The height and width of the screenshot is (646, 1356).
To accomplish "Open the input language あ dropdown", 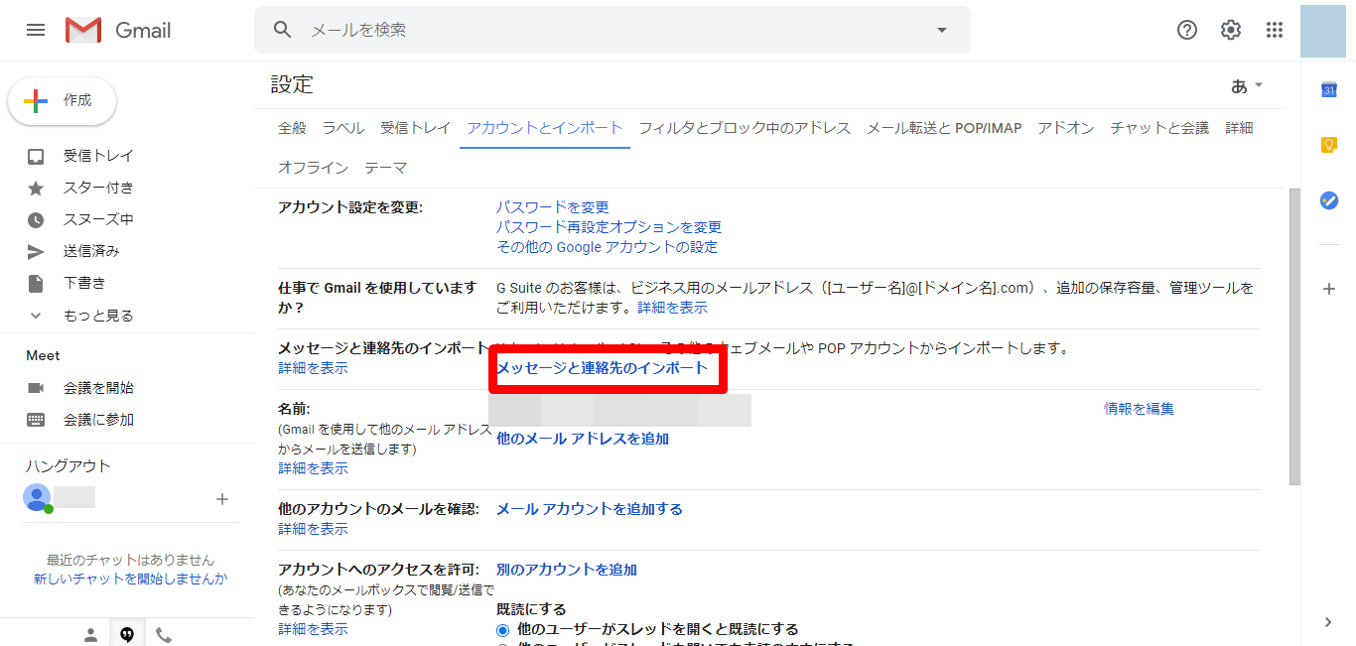I will point(1247,86).
